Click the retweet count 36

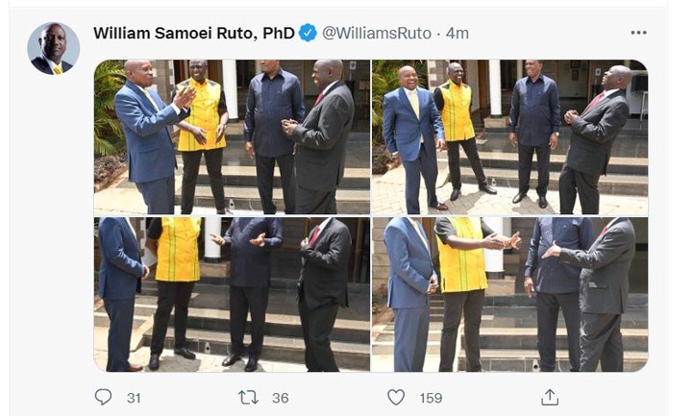[281, 398]
